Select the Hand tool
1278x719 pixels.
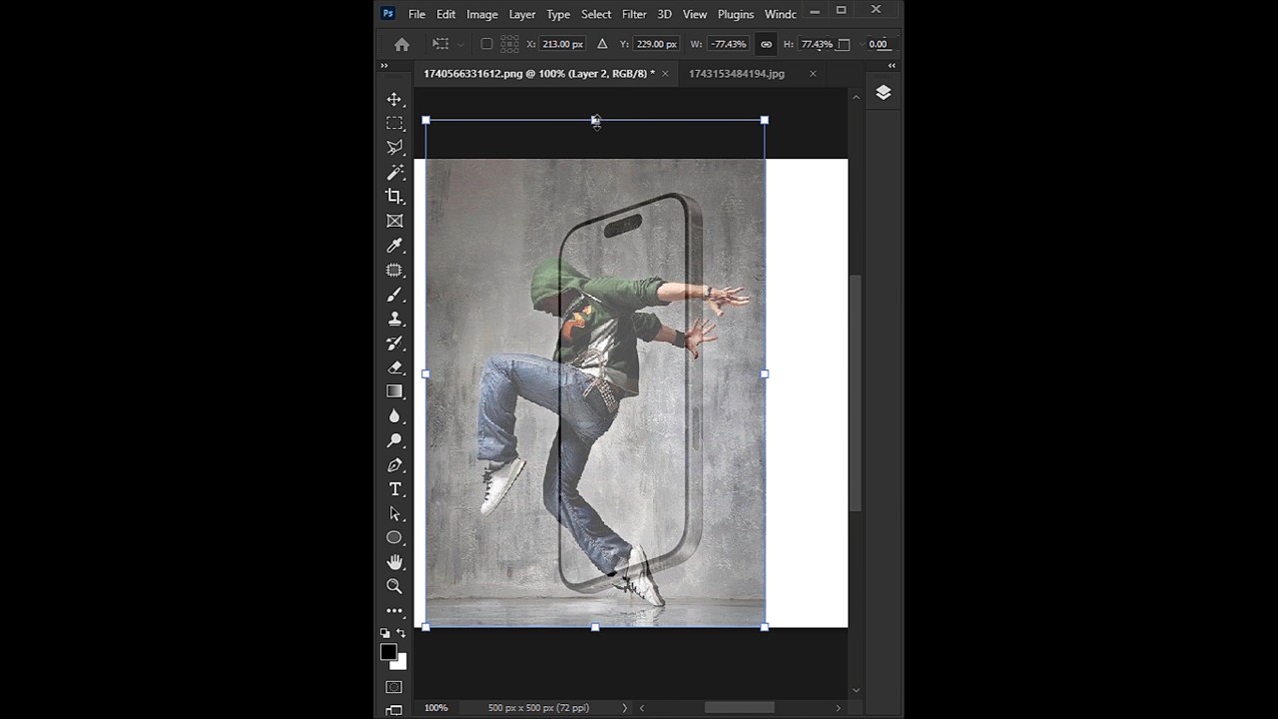[x=394, y=562]
